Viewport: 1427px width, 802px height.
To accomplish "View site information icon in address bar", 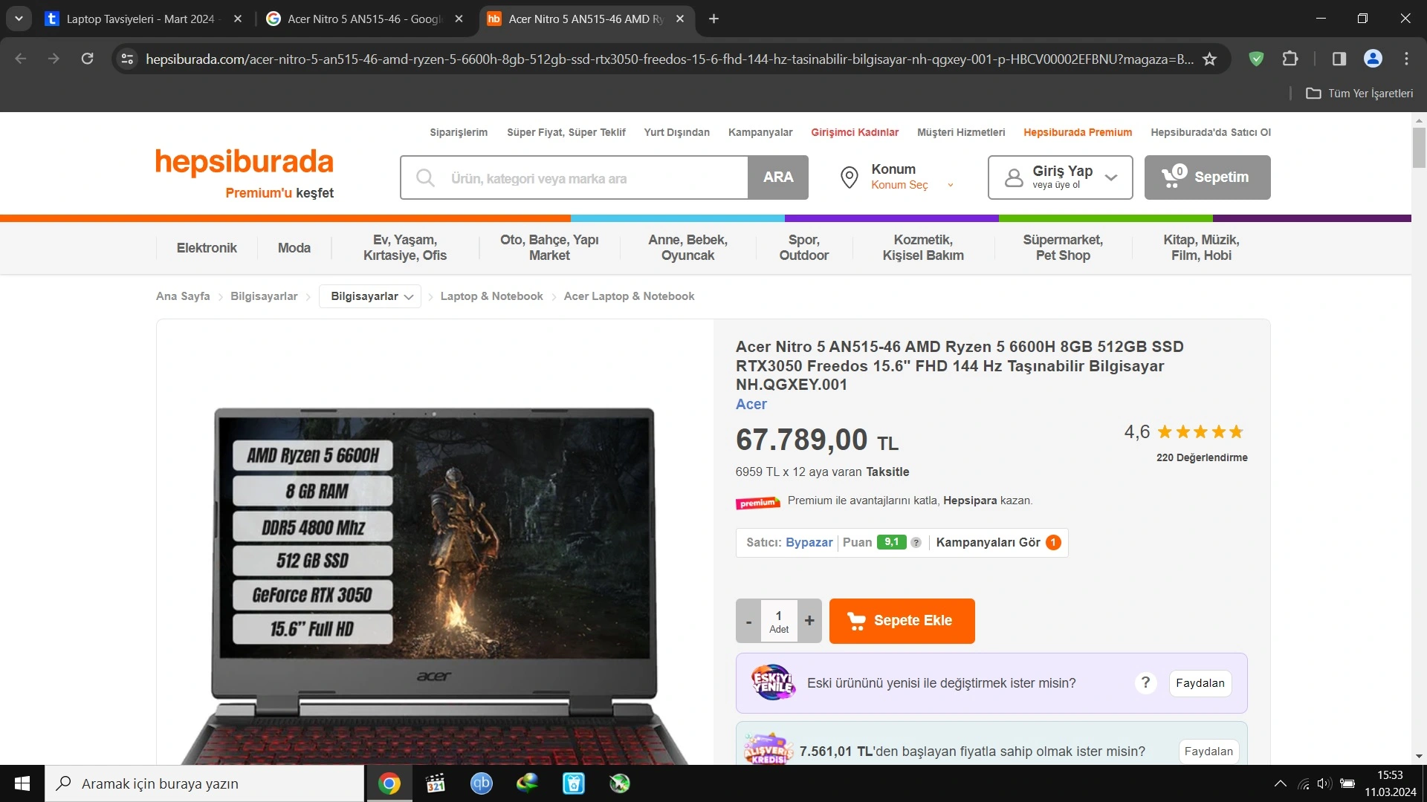I will point(128,59).
